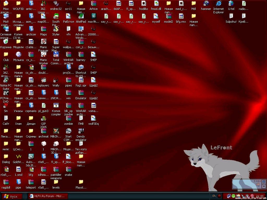Select the Sulpohu! text file
This screenshot has width=267, height=200.
(x=231, y=16)
